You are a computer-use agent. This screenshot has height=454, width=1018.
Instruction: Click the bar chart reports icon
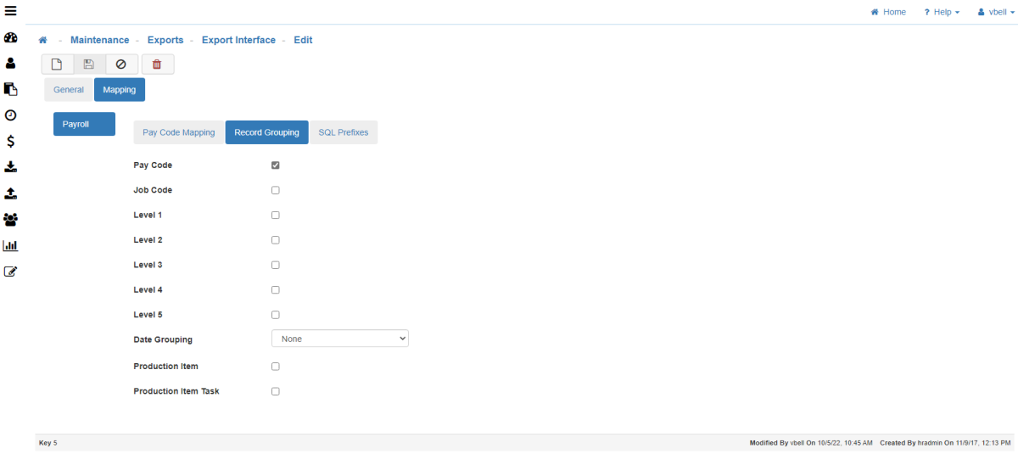click(11, 245)
